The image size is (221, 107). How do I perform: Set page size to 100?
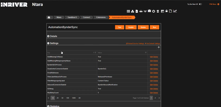68,98
